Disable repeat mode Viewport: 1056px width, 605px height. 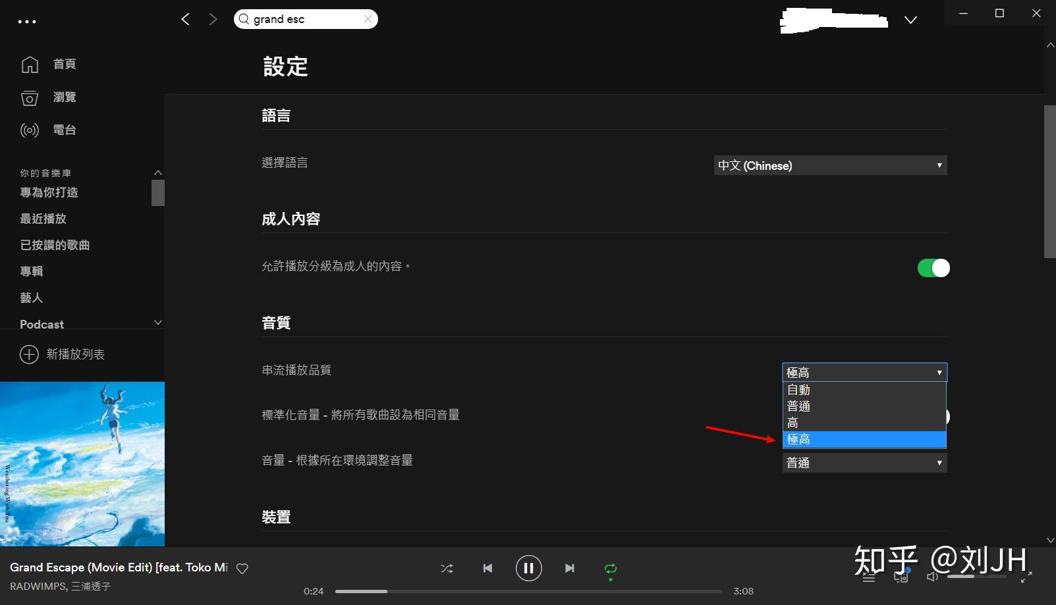pyautogui.click(x=610, y=567)
